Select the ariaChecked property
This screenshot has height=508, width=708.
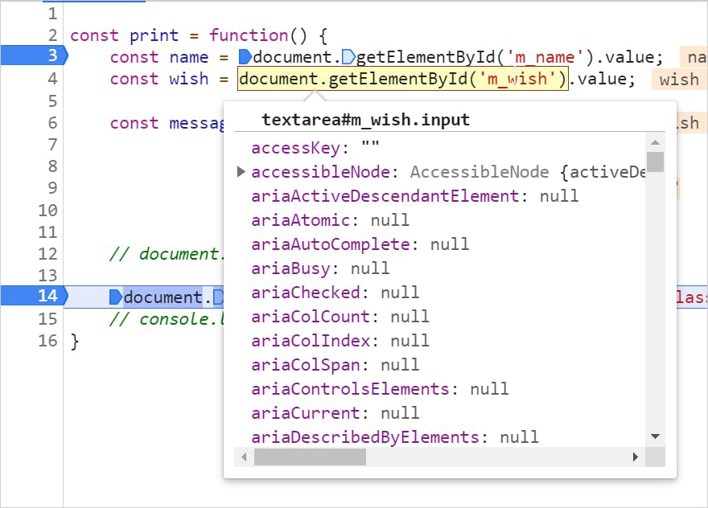coord(335,293)
